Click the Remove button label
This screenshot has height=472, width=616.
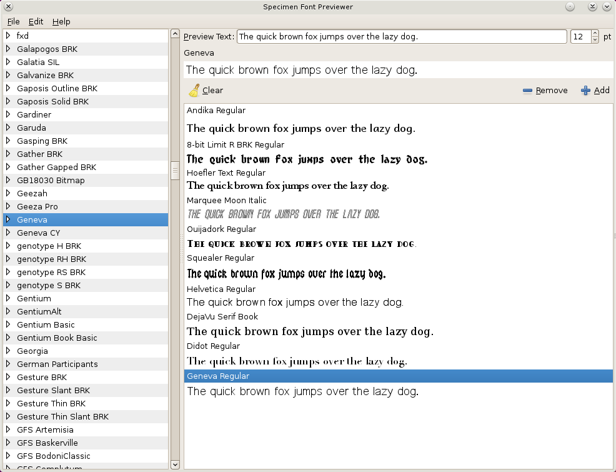point(552,91)
